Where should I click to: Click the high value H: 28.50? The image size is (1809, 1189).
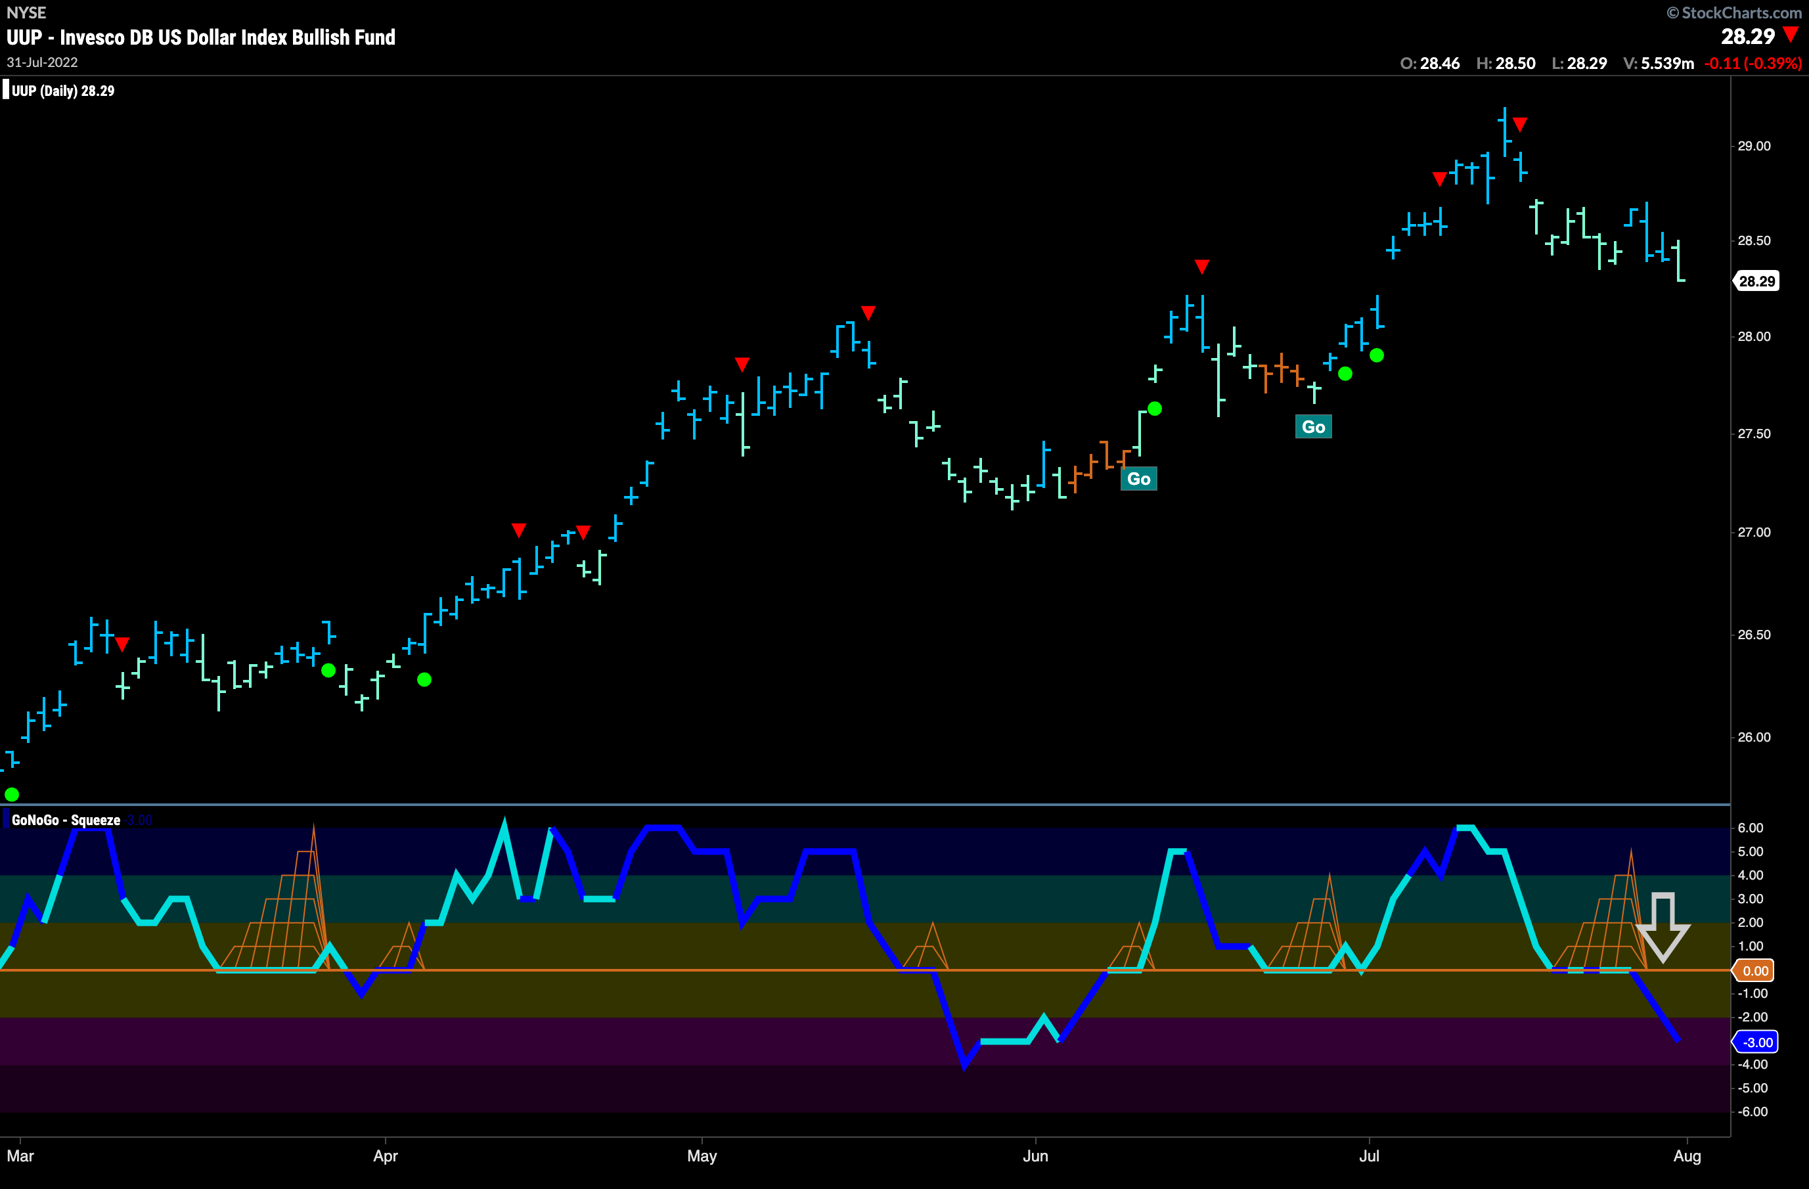1506,64
